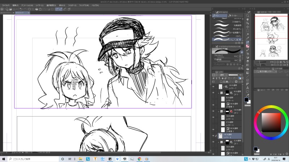
Task: Click navigator Flip Horizontal icon
Action: (x=284, y=65)
